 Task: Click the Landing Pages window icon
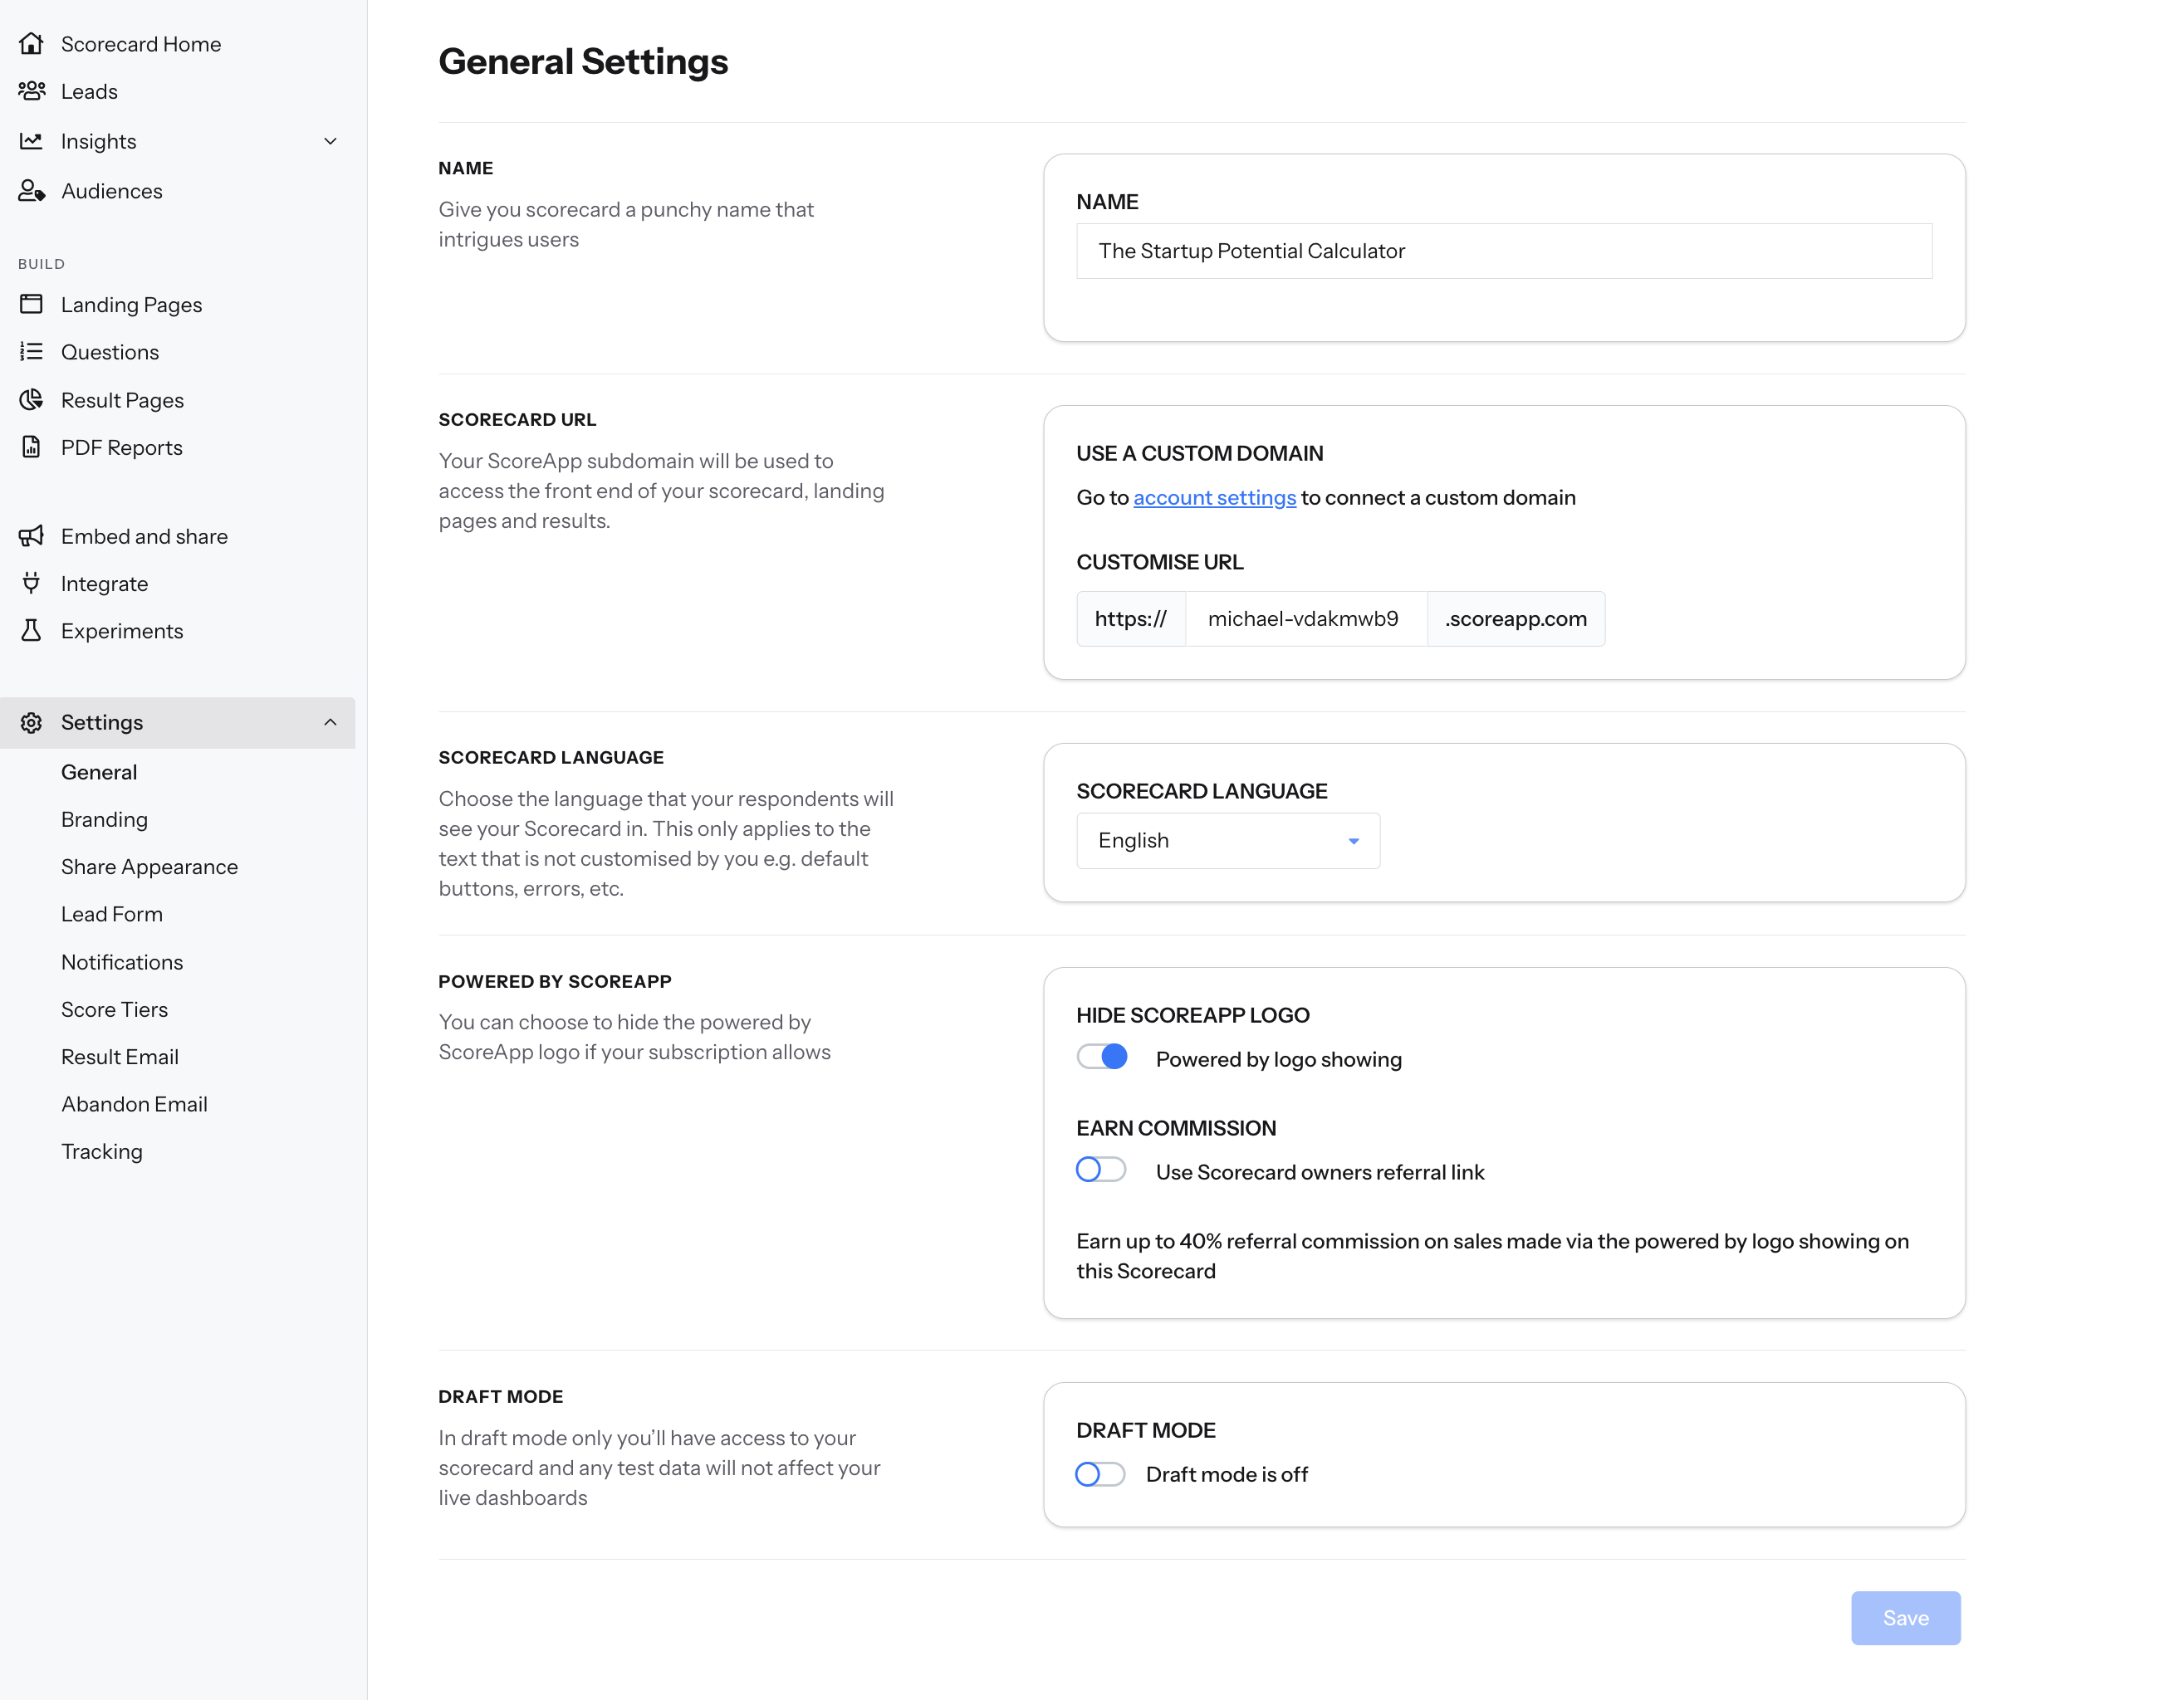31,304
